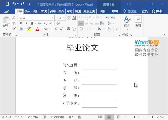Open the 样式 styles gallery
This screenshot has width=168, height=120.
(x=127, y=23)
